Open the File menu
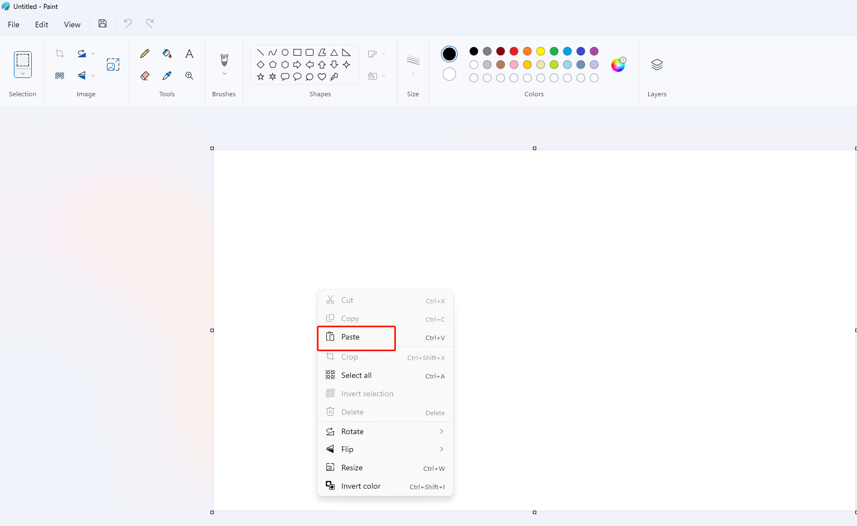The image size is (857, 526). [14, 24]
